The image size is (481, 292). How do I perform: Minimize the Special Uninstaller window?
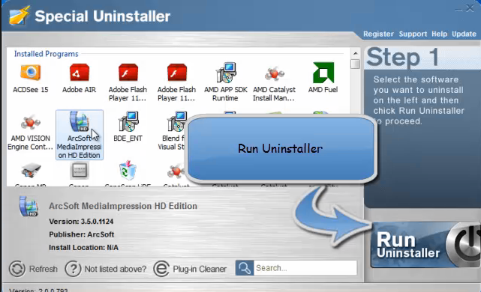(x=458, y=10)
